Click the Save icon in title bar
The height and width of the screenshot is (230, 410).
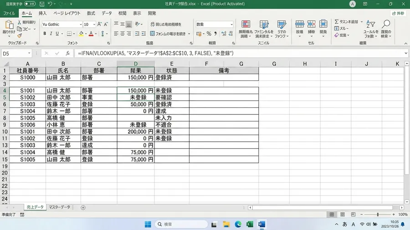click(x=42, y=4)
